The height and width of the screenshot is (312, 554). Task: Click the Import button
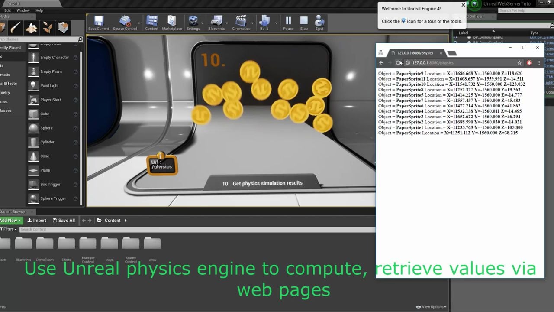click(x=37, y=221)
